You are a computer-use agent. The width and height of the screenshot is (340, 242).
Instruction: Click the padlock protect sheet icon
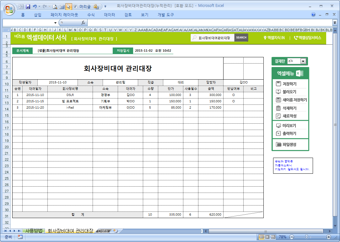coord(96,6)
